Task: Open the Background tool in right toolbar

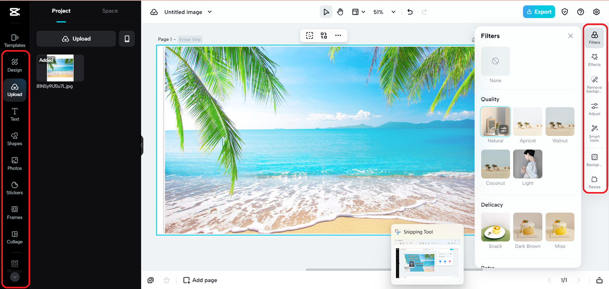Action: click(594, 160)
